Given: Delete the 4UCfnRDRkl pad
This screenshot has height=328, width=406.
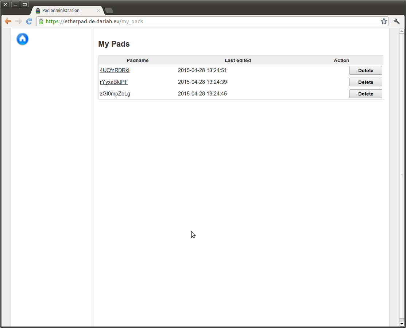Looking at the screenshot, I should (366, 70).
